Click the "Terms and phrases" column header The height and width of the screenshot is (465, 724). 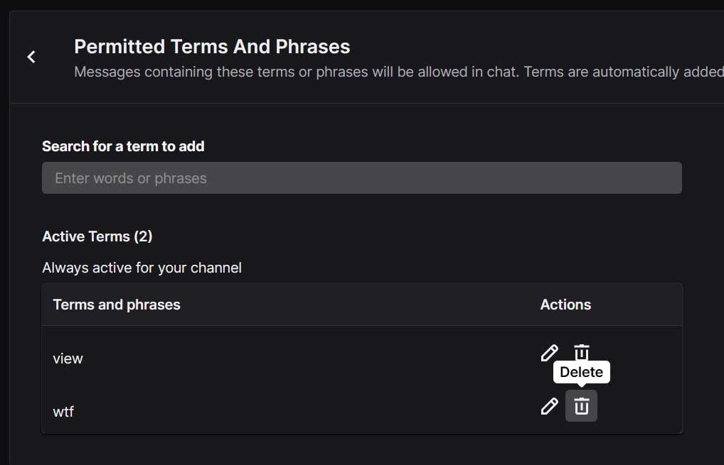point(117,305)
